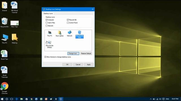Select the Excel Tutorials desktop file
The width and height of the screenshot is (181, 101).
tap(5, 72)
